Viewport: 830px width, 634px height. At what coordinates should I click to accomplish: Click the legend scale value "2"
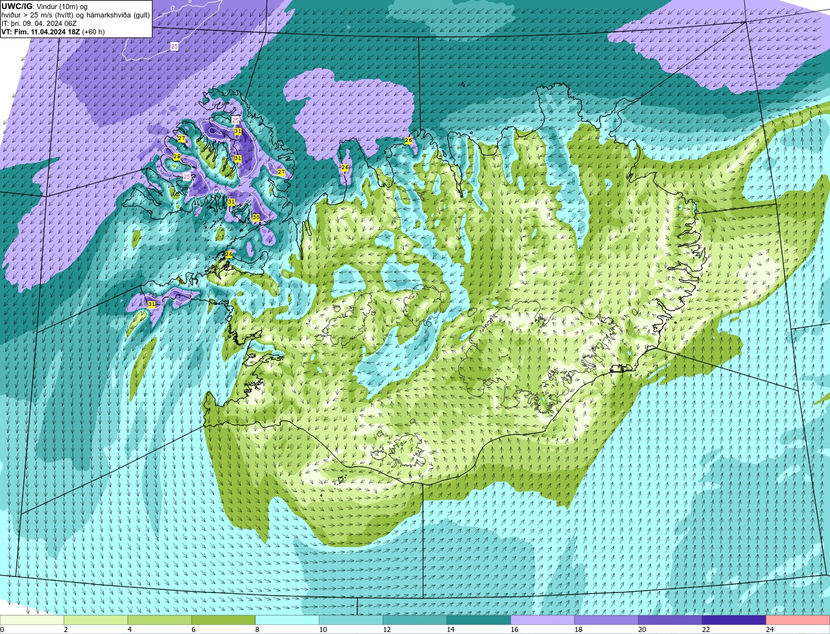(x=65, y=629)
